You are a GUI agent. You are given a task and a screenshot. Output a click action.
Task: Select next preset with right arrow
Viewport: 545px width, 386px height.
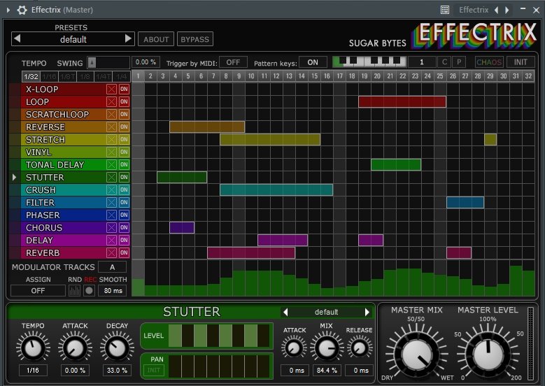(x=128, y=38)
